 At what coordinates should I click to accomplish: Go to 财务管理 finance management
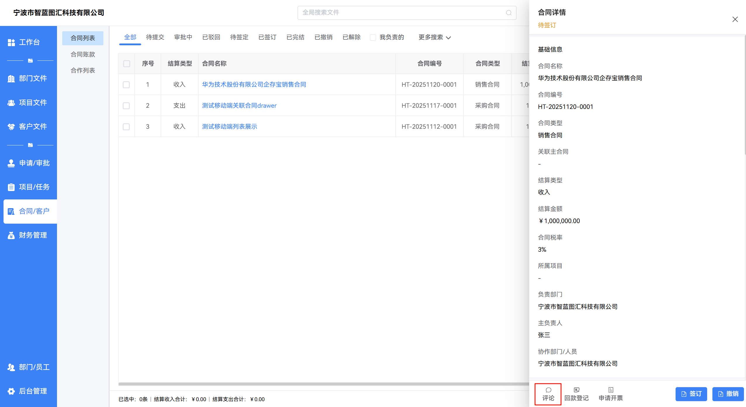coord(29,235)
